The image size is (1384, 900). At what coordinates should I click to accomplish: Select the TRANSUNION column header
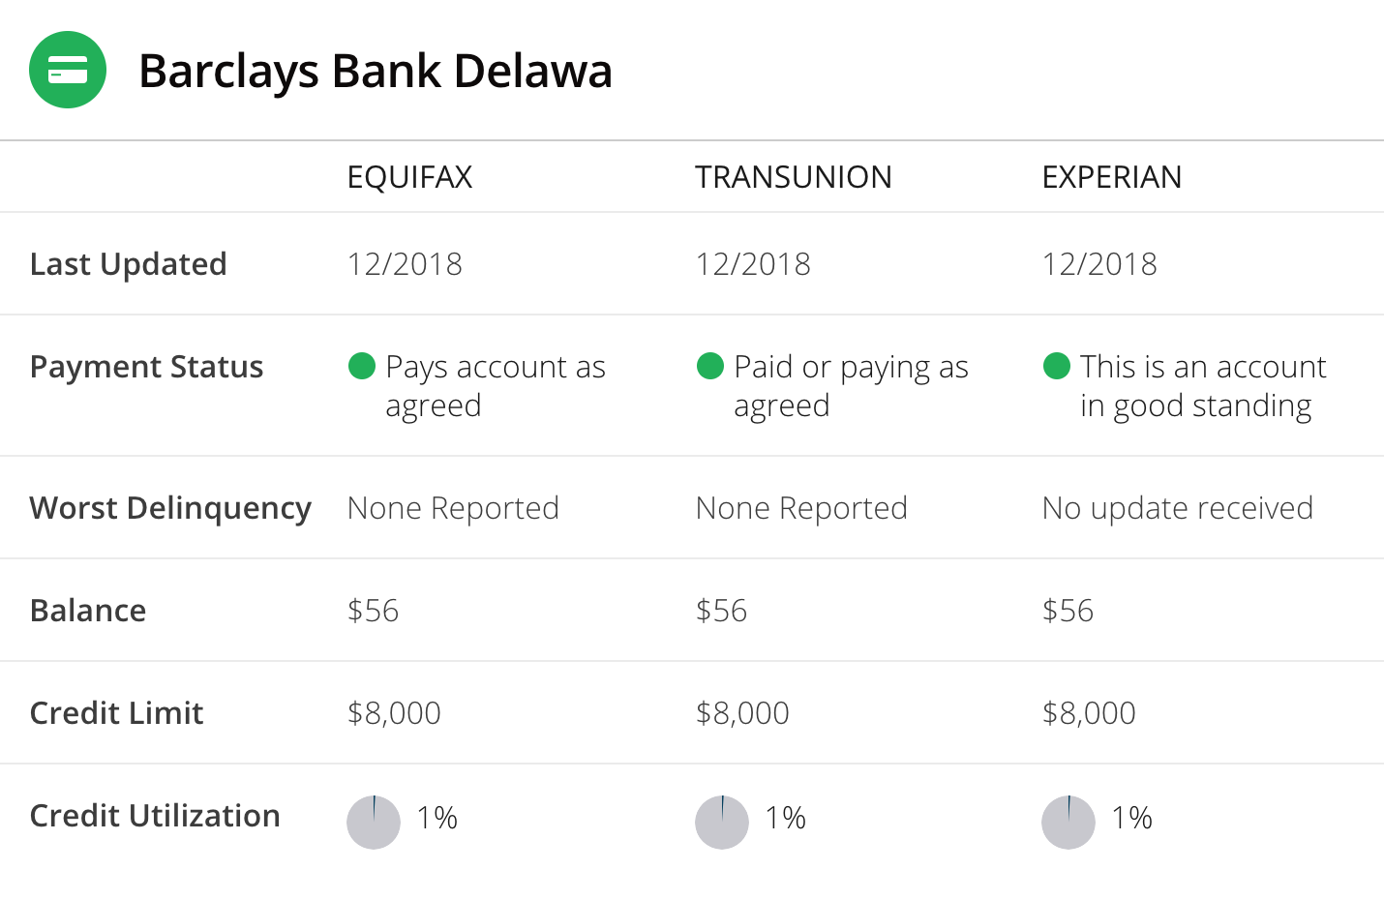tap(794, 177)
